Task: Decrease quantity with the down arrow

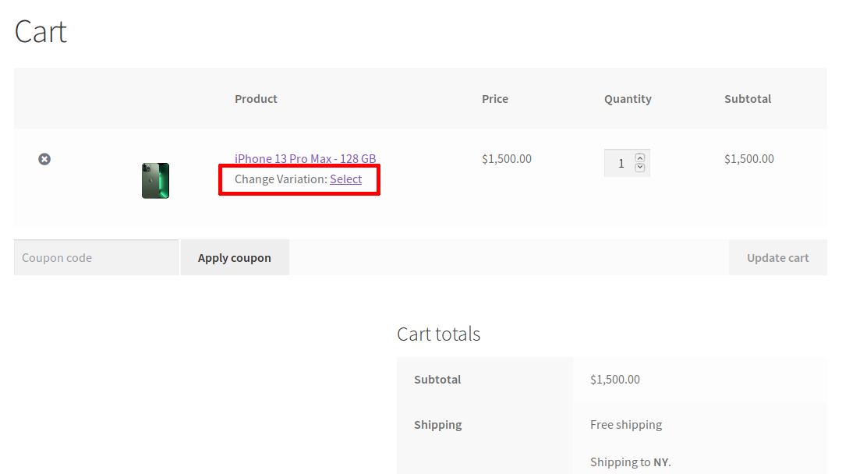Action: pos(640,168)
